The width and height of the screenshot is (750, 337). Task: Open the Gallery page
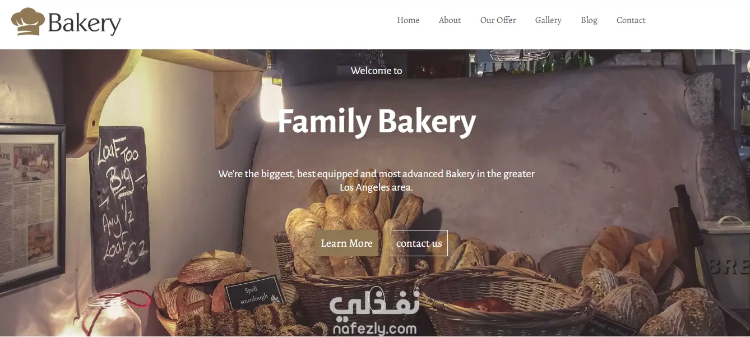(x=548, y=20)
